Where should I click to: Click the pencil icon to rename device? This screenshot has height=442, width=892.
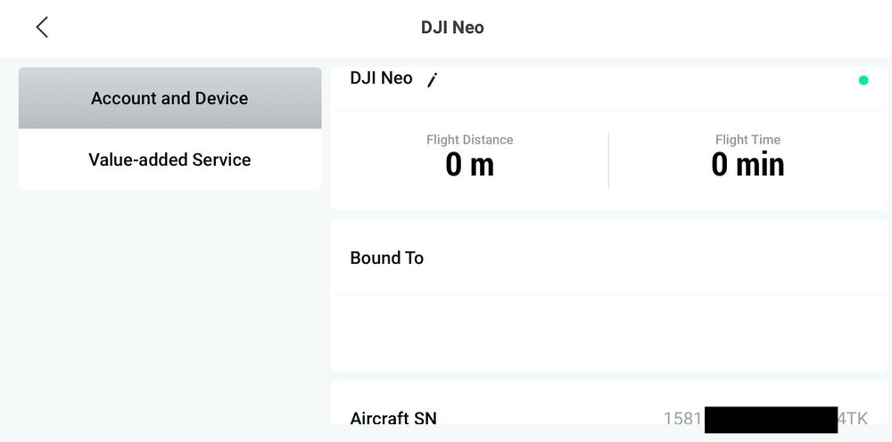[x=433, y=80]
